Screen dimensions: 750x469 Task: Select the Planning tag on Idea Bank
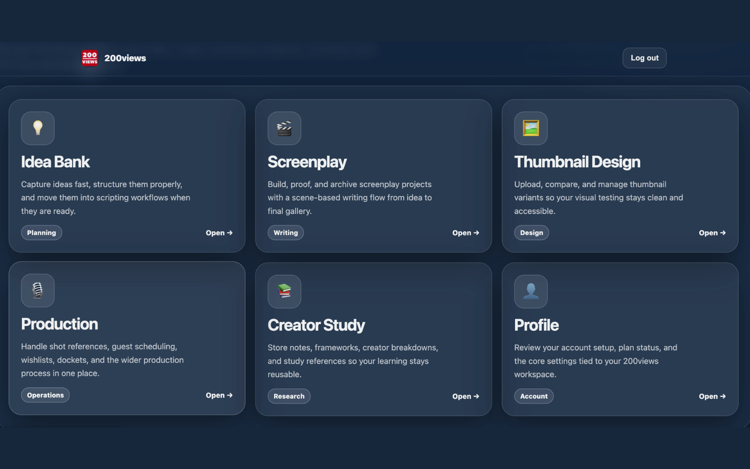tap(41, 233)
